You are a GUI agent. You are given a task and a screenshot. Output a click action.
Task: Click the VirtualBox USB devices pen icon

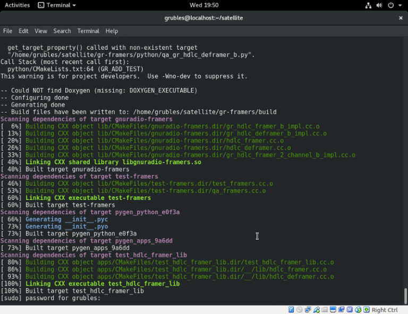coord(317,310)
